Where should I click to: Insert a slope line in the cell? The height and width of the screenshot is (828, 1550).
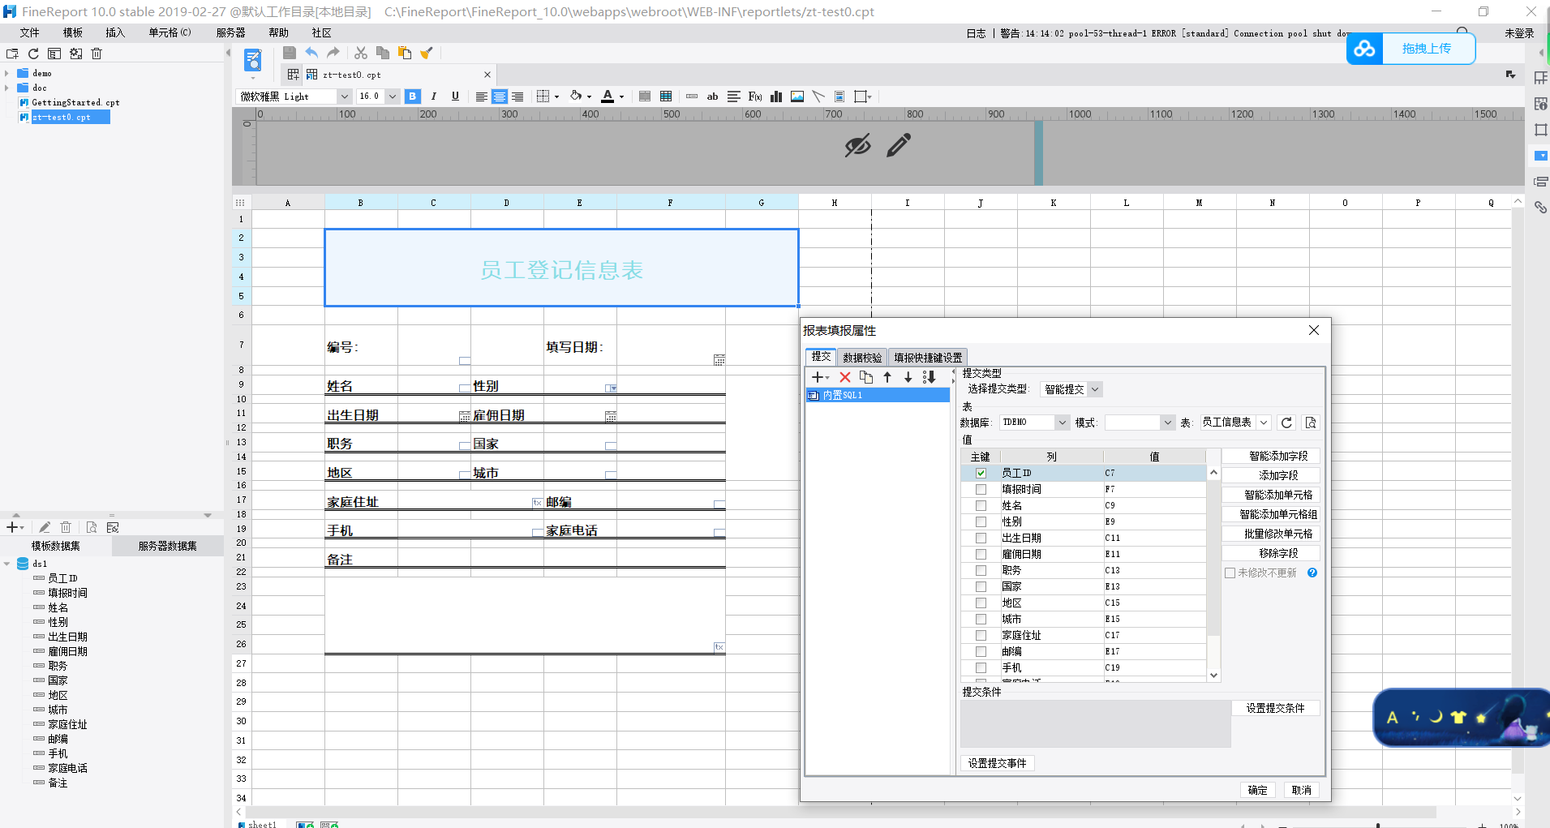coord(818,97)
